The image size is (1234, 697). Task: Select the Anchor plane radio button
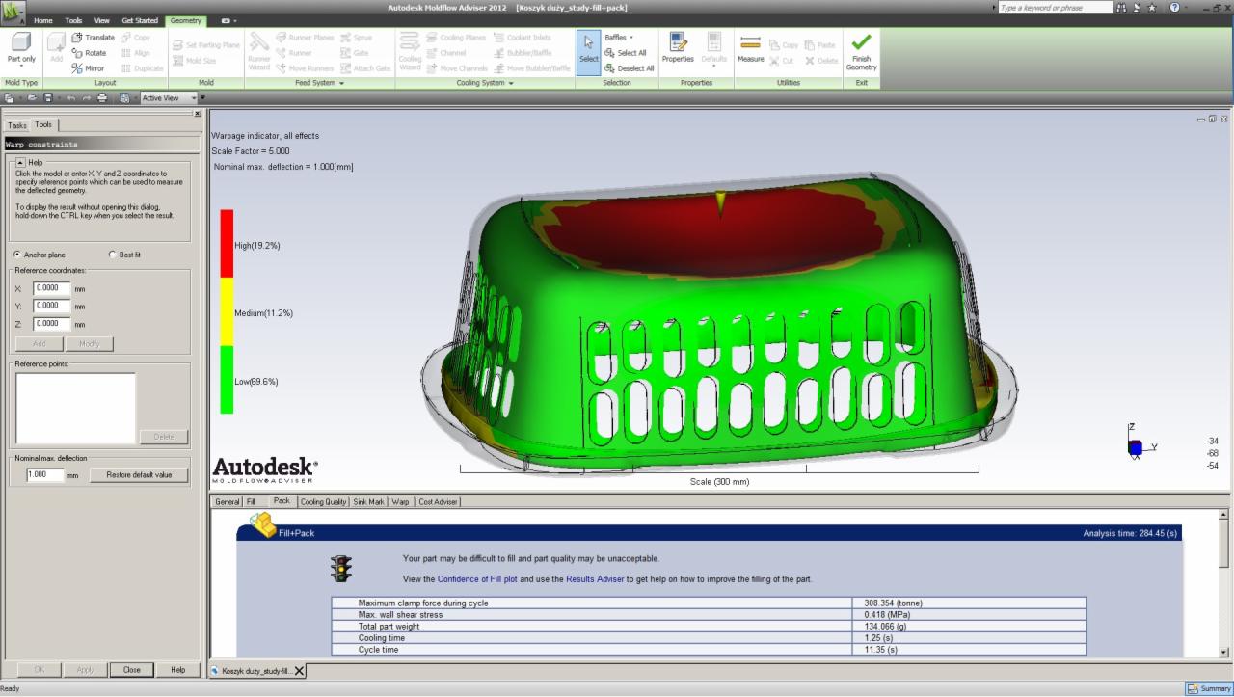click(x=18, y=255)
